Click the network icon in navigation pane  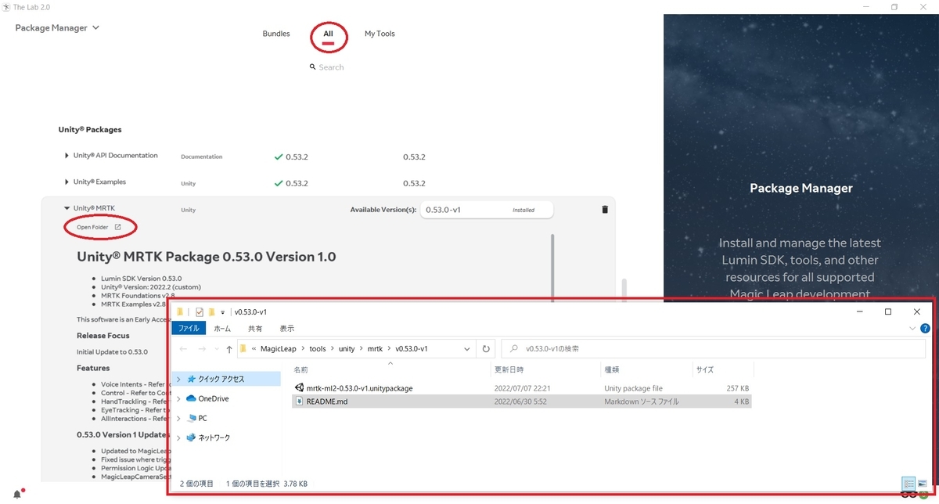click(192, 437)
